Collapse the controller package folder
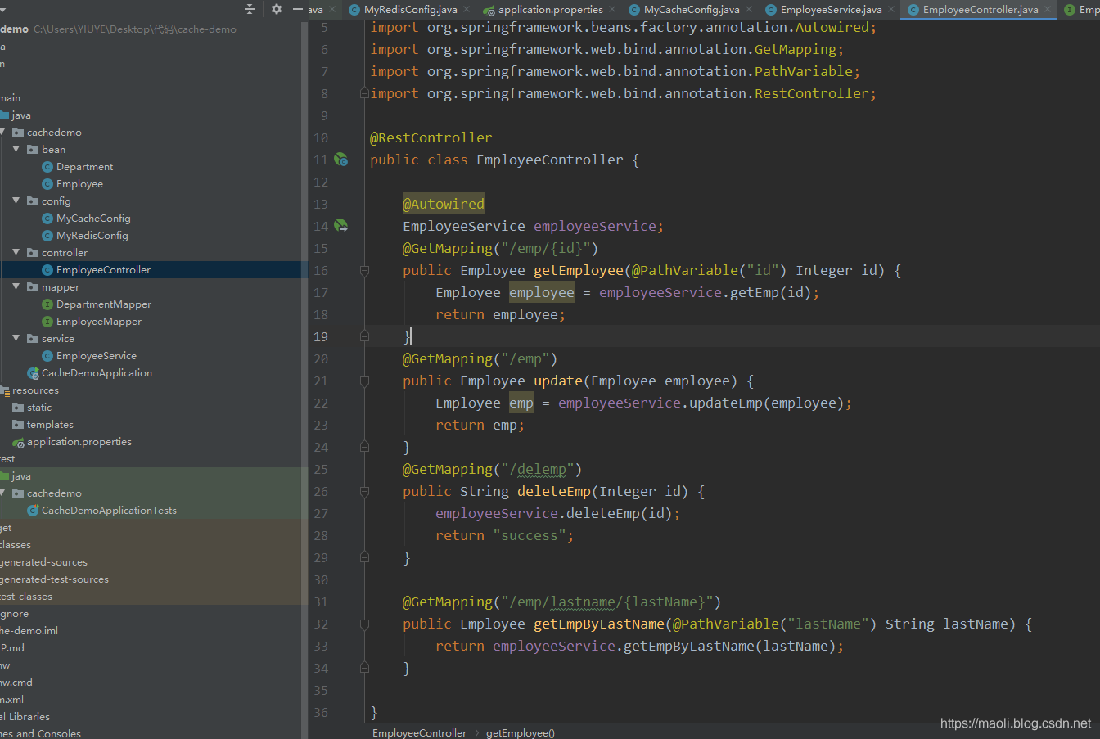The width and height of the screenshot is (1100, 739). tap(16, 252)
